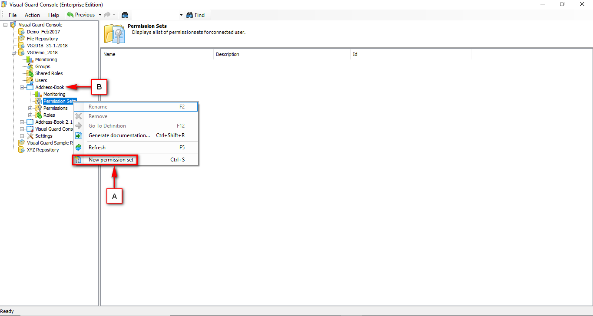Select the Users tree label
Viewport: 593px width, 316px height.
pos(41,80)
